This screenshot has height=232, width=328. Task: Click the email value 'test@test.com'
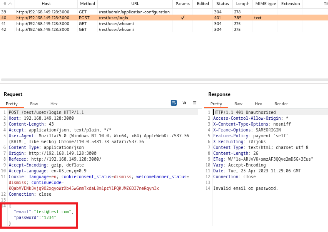click(53, 212)
